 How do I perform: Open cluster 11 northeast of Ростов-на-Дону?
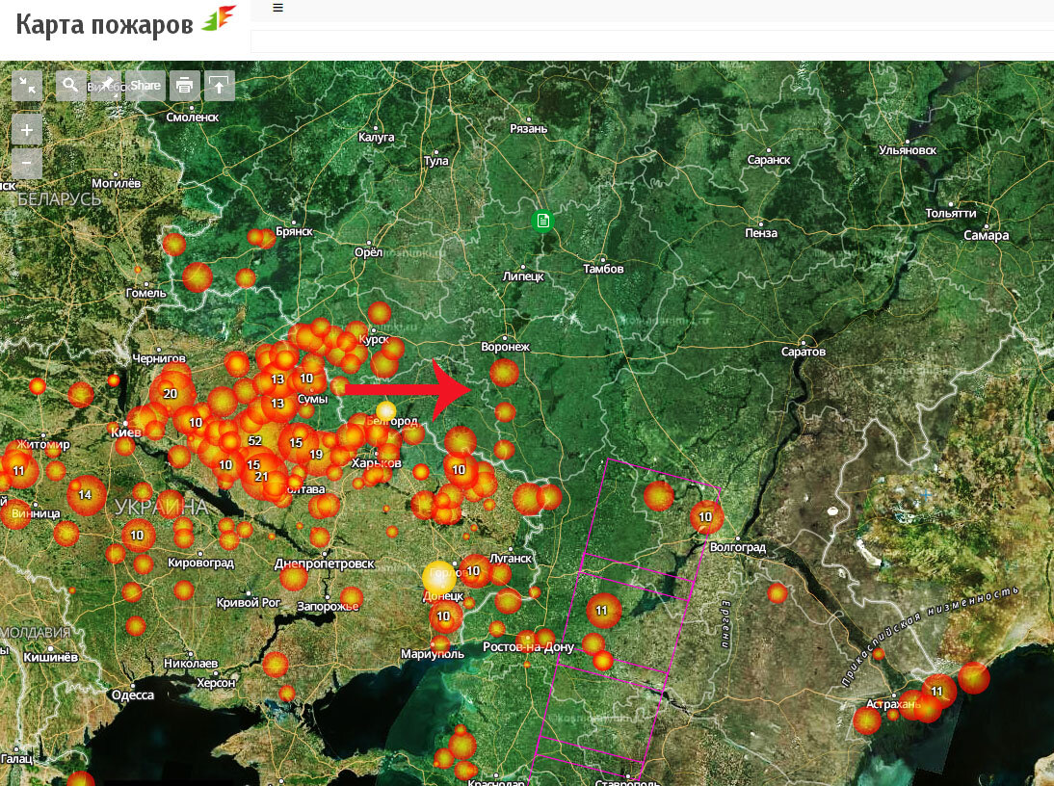click(603, 611)
